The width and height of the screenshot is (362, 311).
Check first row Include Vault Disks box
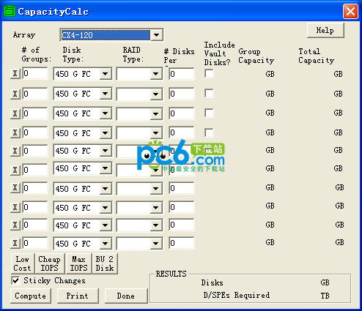point(209,73)
